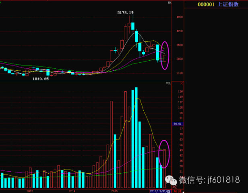The height and width of the screenshot is (193, 248).
Task: Click the white corner arrow beside 月线
Action: 183,192
